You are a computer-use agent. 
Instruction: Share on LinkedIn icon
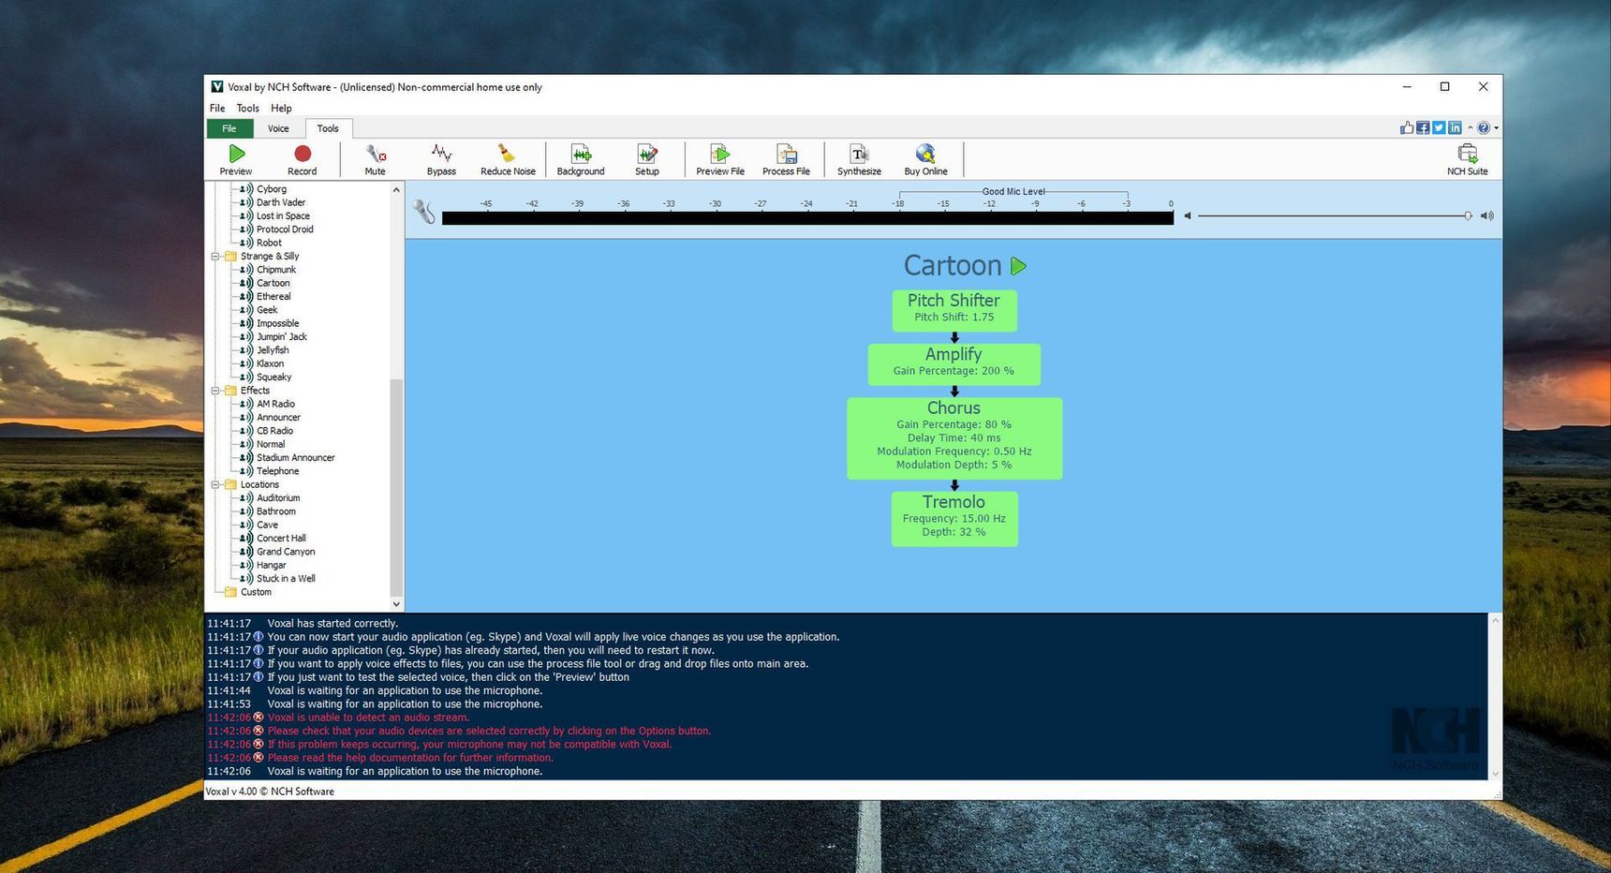coord(1455,127)
